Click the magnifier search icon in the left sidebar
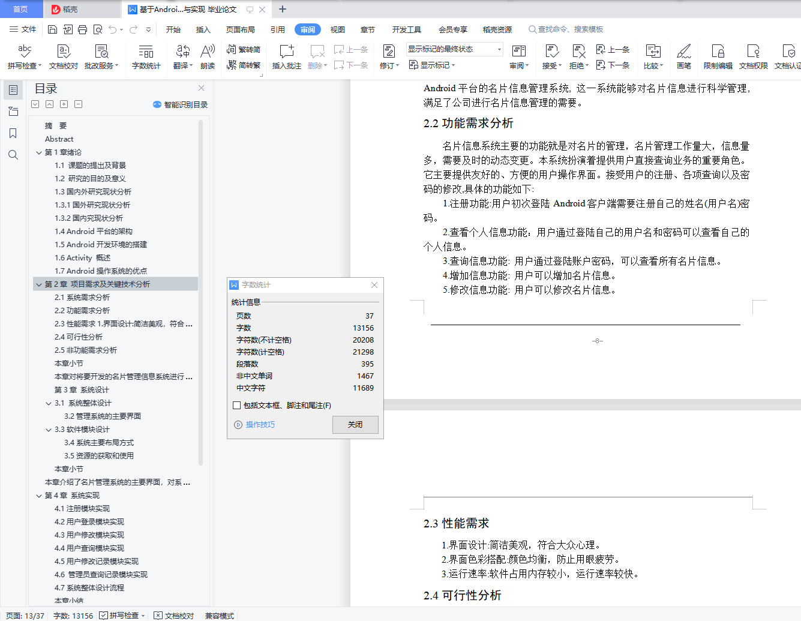Viewport: 801px width, 621px height. tap(13, 155)
